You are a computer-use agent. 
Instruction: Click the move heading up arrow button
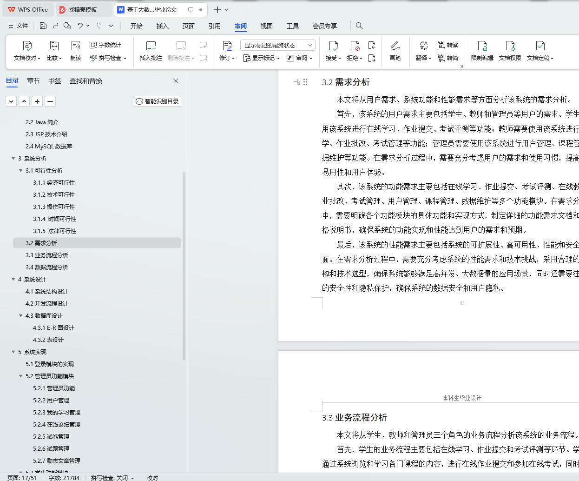[x=24, y=101]
